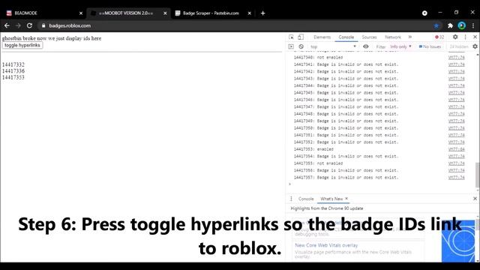Click the No Issues indicator
The height and width of the screenshot is (270, 480).
(x=430, y=46)
